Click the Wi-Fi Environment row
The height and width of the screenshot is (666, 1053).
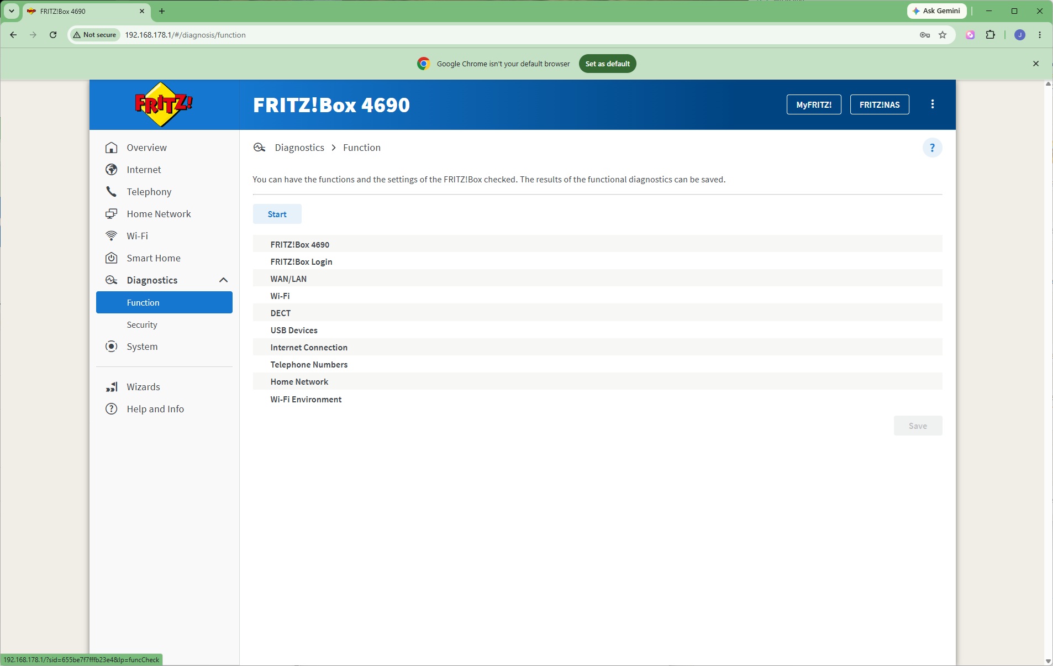(x=598, y=399)
